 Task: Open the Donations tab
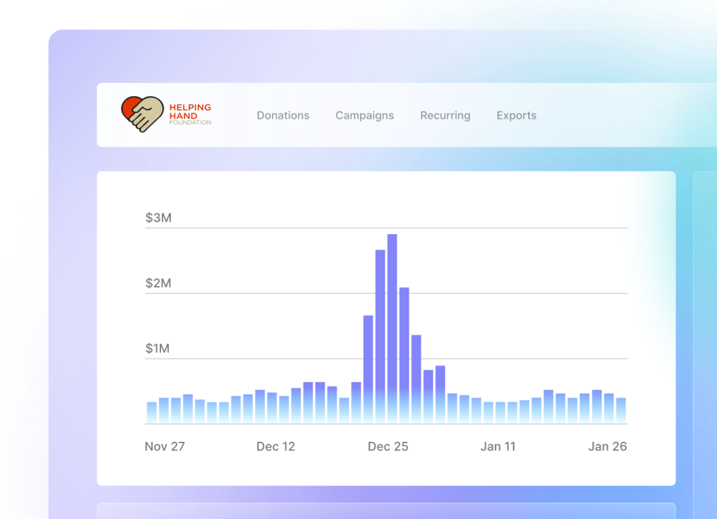click(283, 116)
